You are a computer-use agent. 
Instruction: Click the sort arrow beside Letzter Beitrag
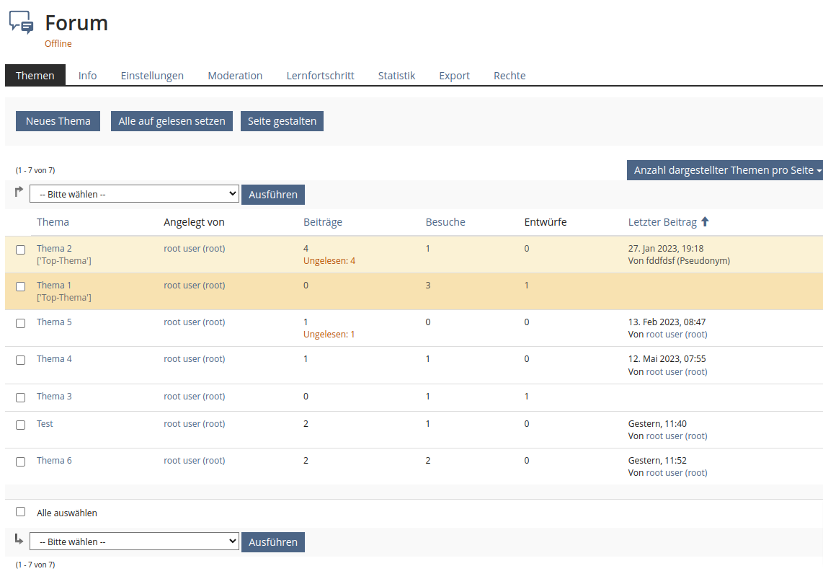pos(705,222)
